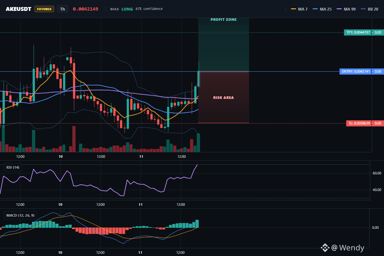Click the MACD (12, 26, 9) indicator label
The width and height of the screenshot is (384, 256).
click(20, 215)
